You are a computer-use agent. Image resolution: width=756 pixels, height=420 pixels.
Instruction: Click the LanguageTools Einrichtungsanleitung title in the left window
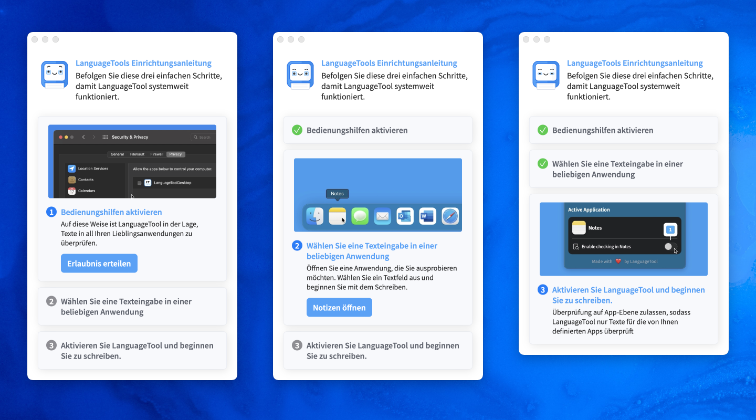pyautogui.click(x=143, y=63)
